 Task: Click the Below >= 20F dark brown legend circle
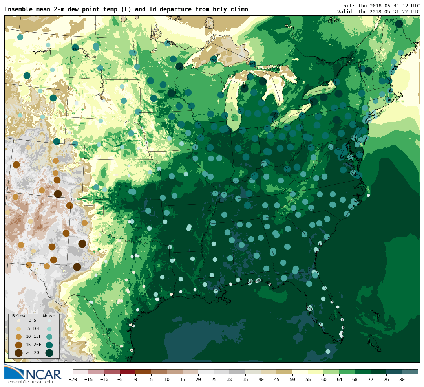pyautogui.click(x=19, y=353)
